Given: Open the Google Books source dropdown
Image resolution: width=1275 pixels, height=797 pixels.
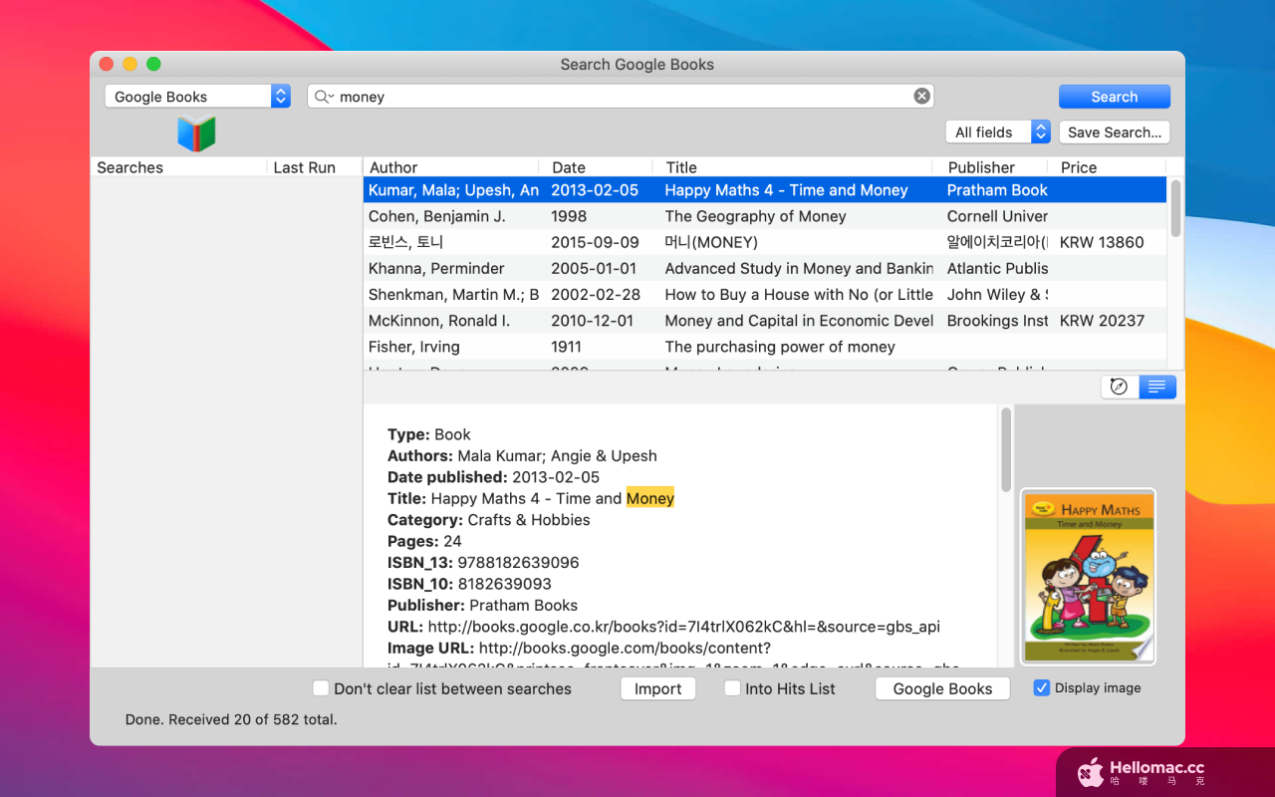Looking at the screenshot, I should pos(197,97).
